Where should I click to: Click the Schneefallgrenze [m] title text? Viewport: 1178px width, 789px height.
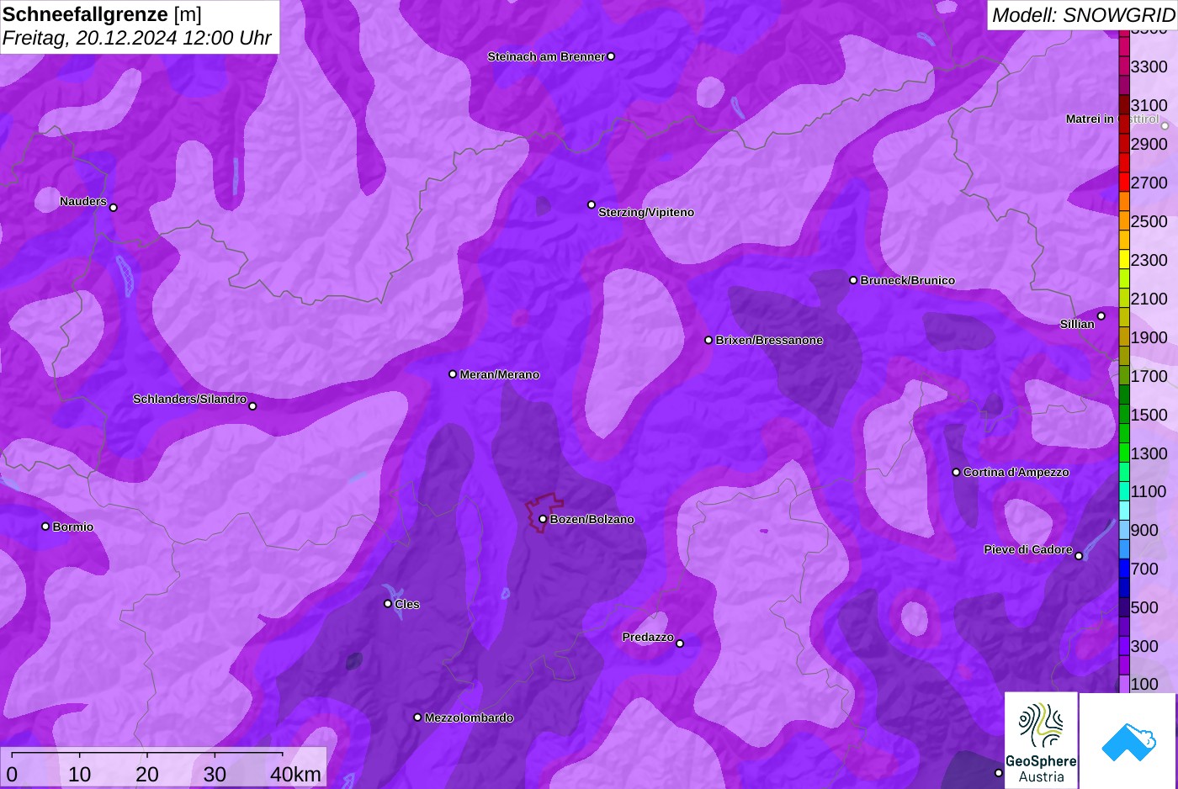point(102,14)
